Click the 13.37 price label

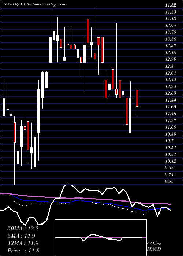point(171,46)
